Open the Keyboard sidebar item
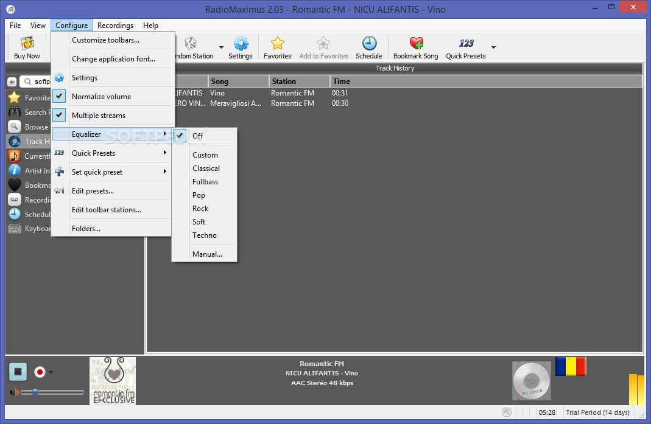This screenshot has width=651, height=424. point(29,229)
